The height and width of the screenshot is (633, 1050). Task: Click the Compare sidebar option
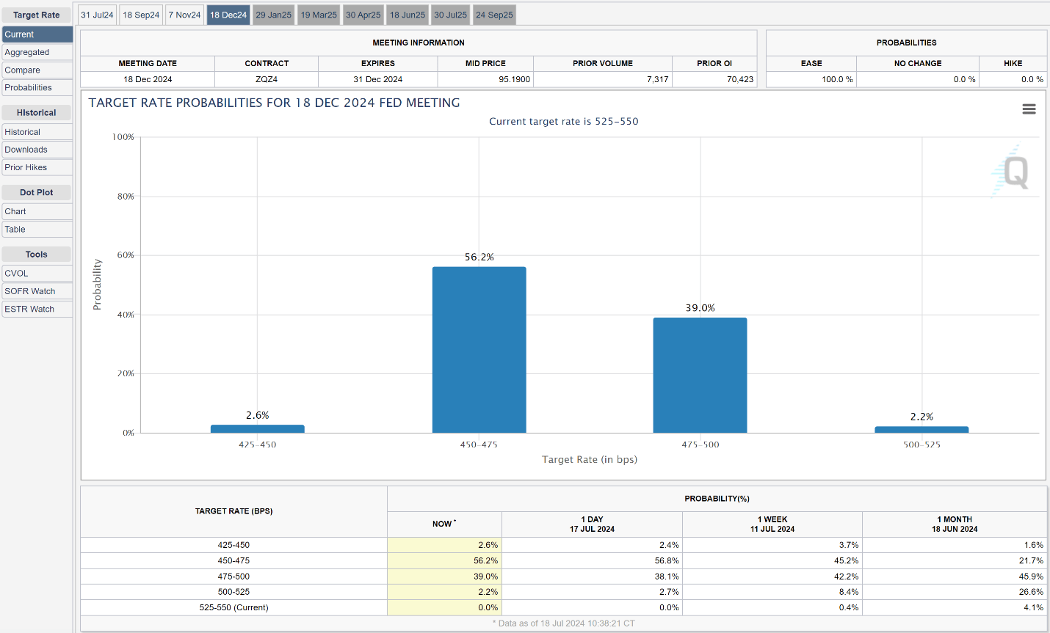37,70
